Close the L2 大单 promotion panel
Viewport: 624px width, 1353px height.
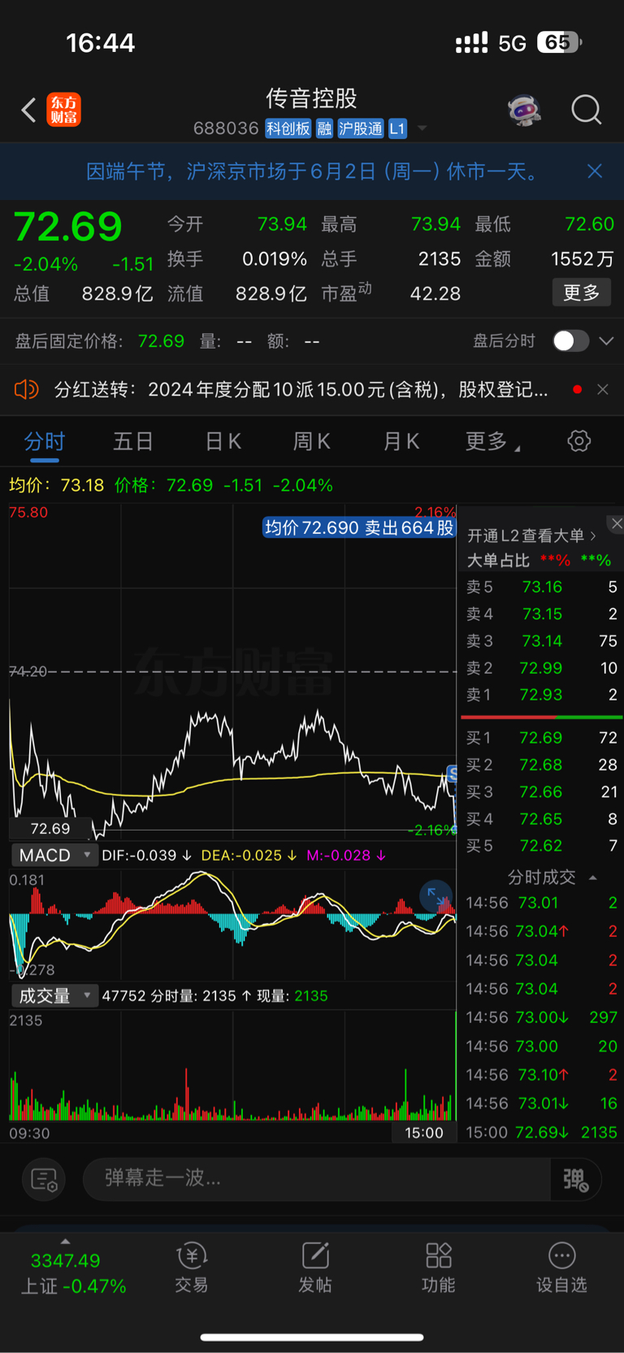(617, 524)
